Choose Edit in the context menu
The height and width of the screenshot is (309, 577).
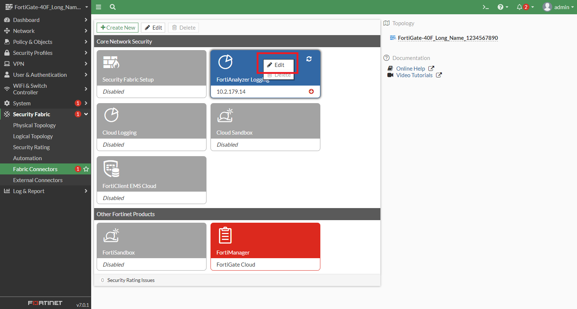point(279,65)
